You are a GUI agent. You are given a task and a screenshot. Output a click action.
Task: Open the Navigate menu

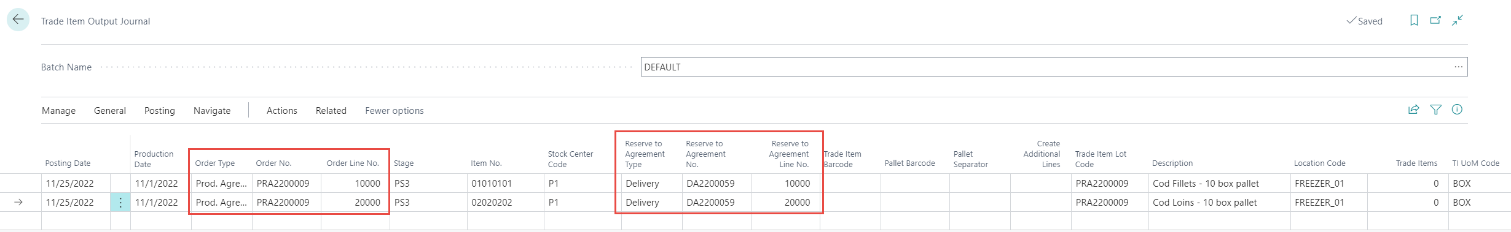[x=212, y=111]
